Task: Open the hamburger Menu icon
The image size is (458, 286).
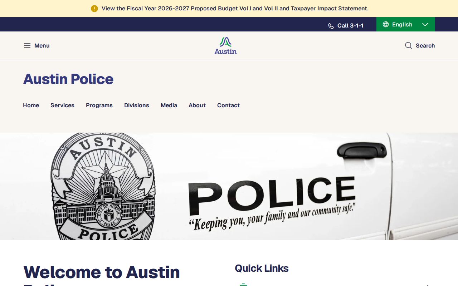Action: (27, 45)
